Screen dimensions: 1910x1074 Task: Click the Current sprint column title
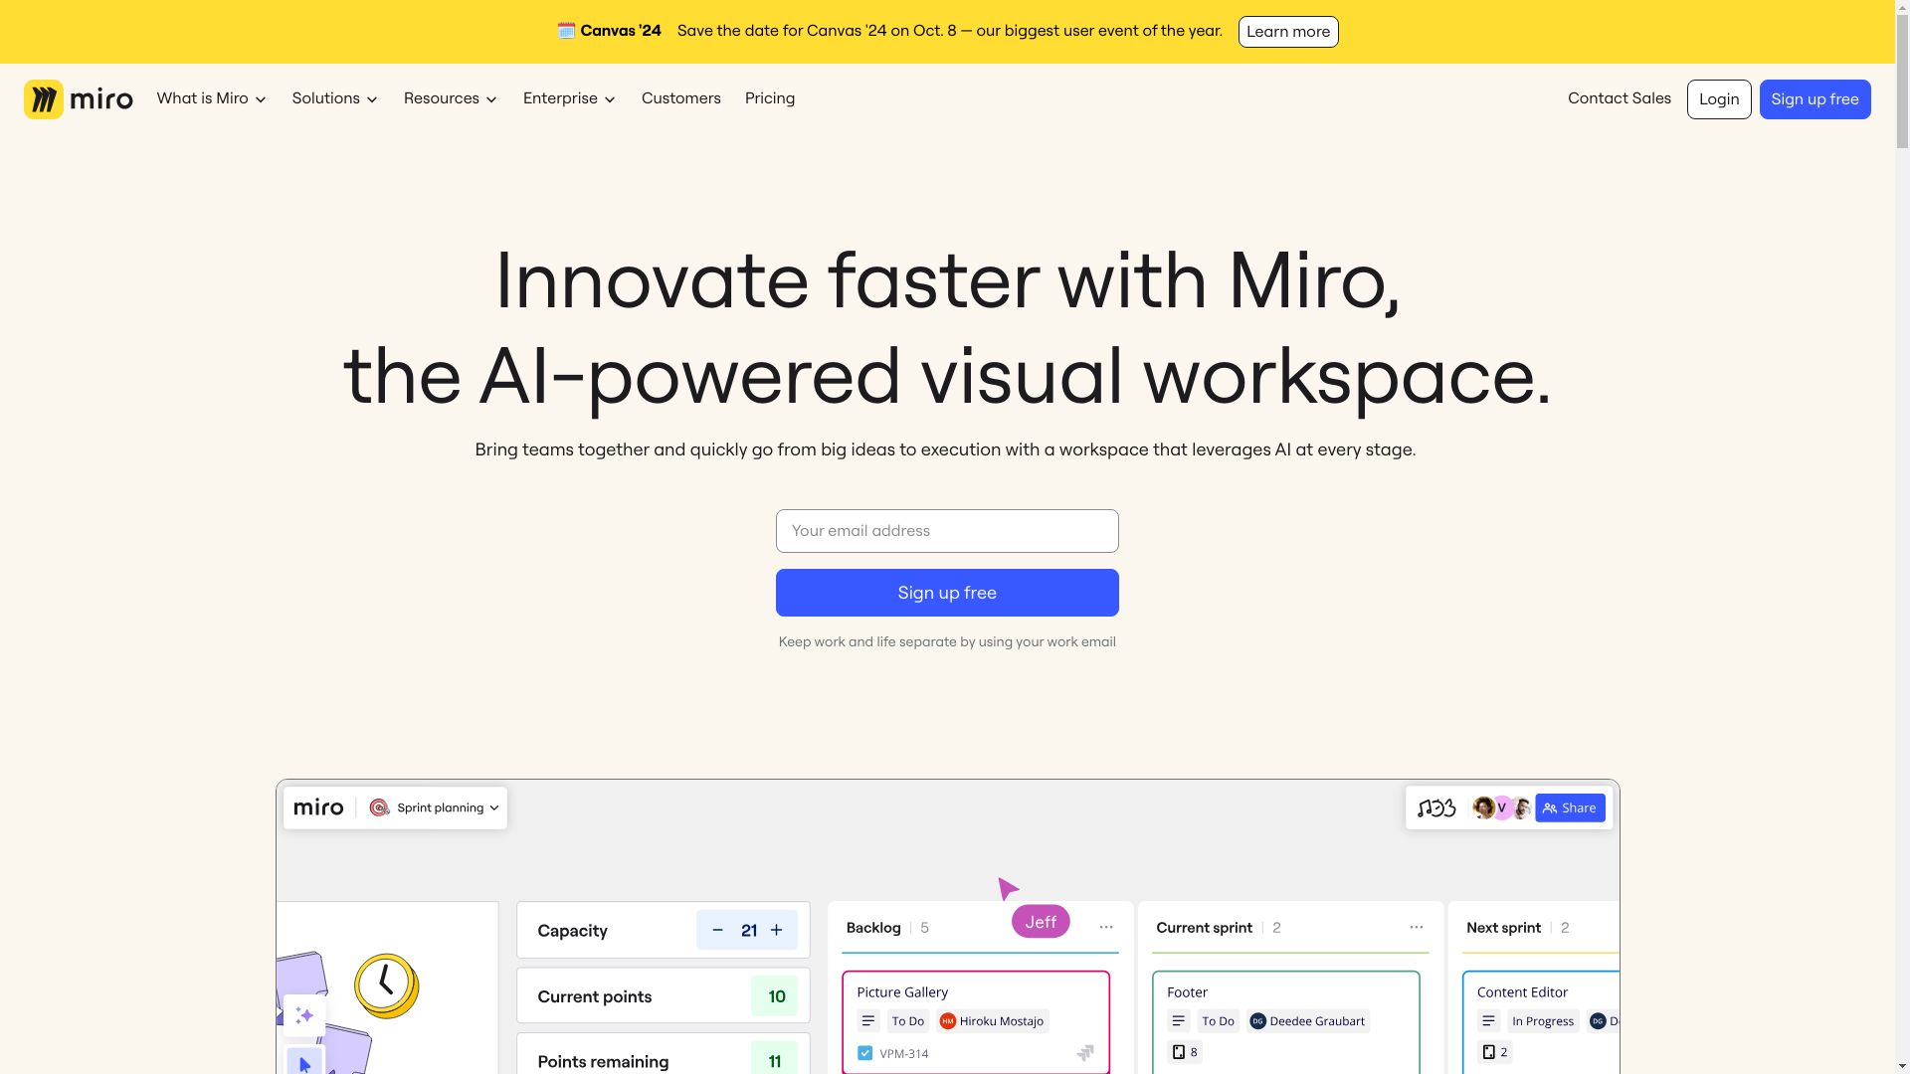click(x=1204, y=928)
